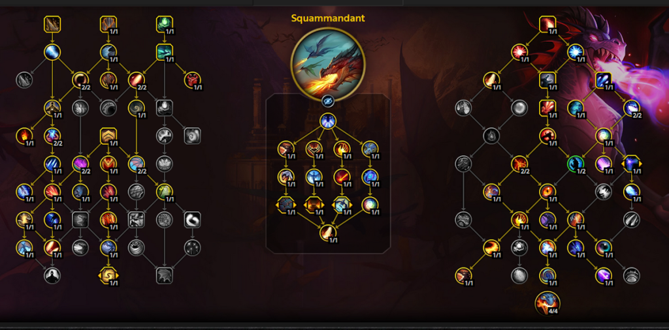This screenshot has width=669, height=330.
Task: Open the yellow spiral choice node, left tree bottom
Action: pos(108,275)
